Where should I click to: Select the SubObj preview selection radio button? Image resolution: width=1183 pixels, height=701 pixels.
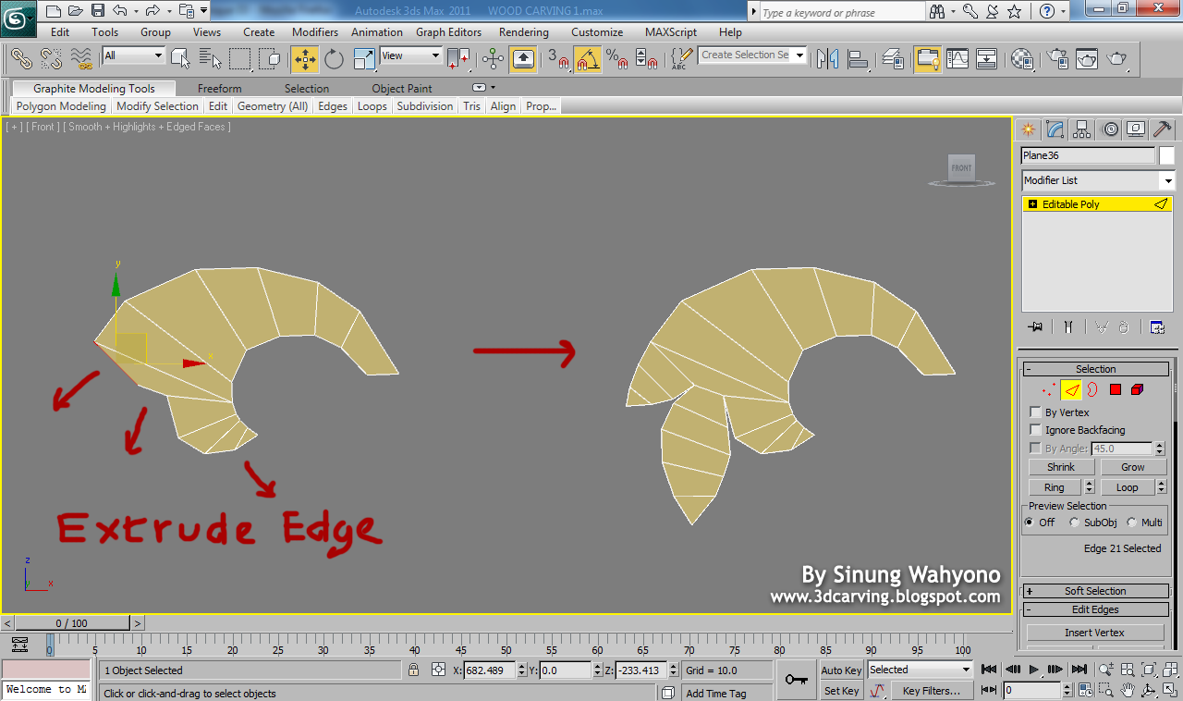pos(1075,522)
